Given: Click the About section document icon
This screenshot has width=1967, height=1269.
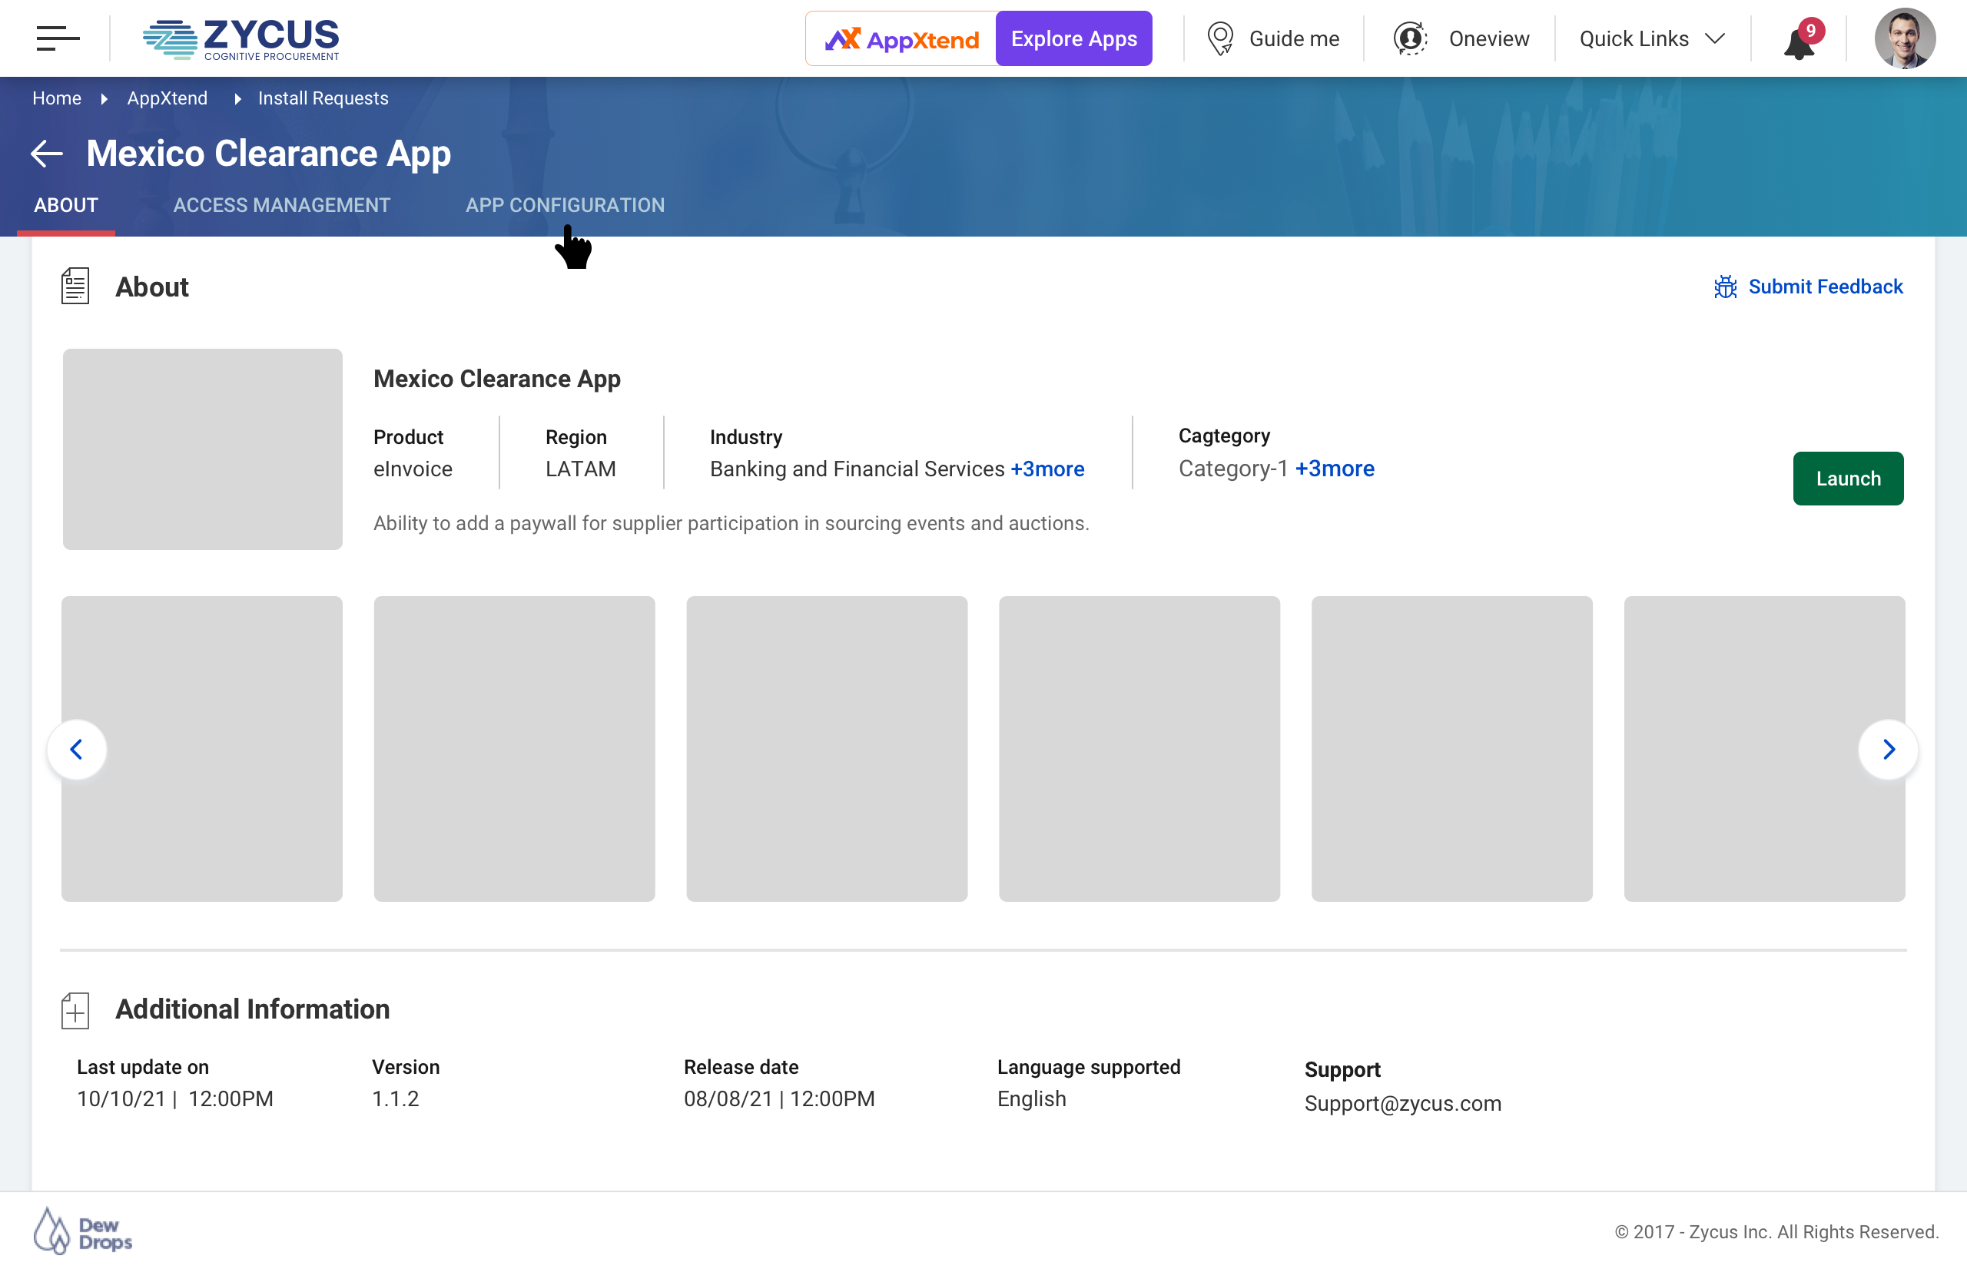Looking at the screenshot, I should 75,286.
